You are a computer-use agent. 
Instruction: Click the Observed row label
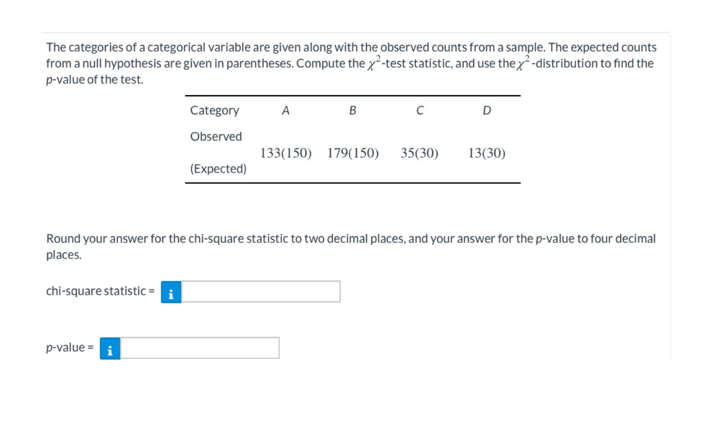coord(216,137)
